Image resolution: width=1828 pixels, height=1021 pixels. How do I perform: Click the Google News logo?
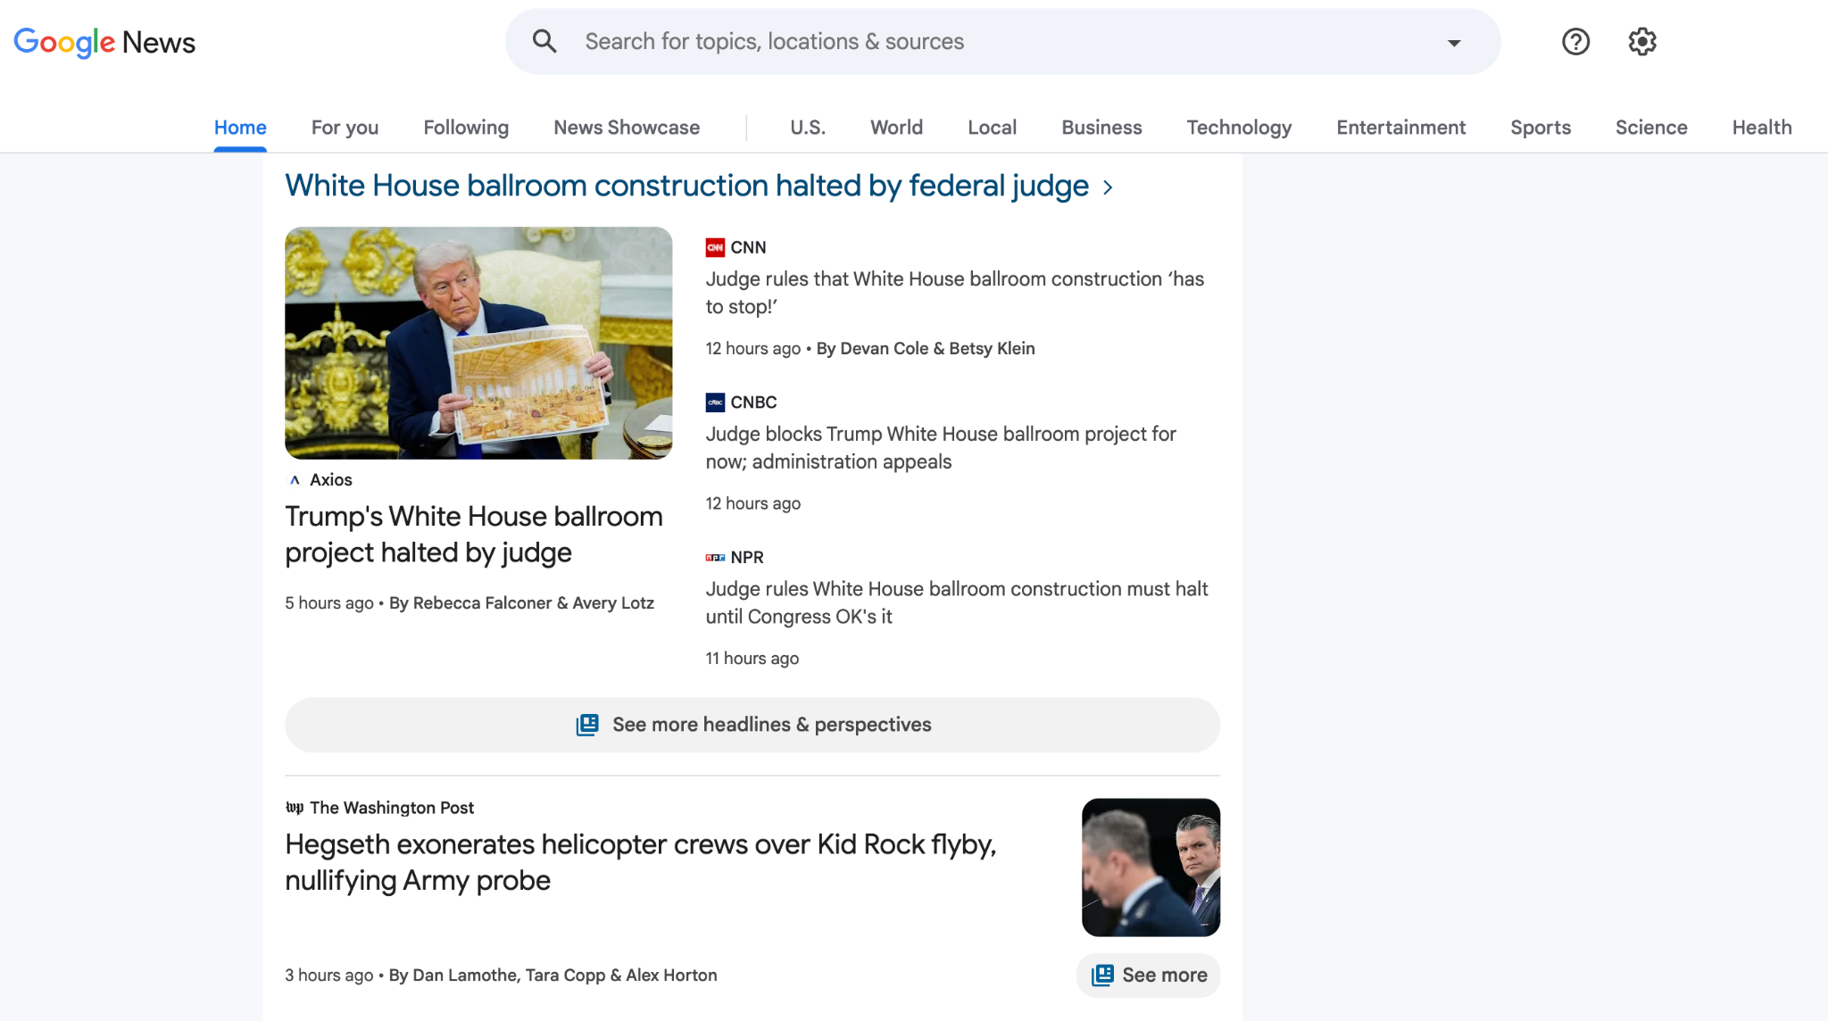[104, 42]
